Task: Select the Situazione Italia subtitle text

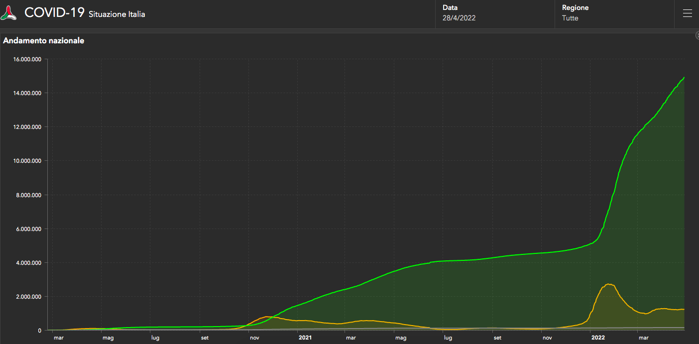Action: (117, 14)
